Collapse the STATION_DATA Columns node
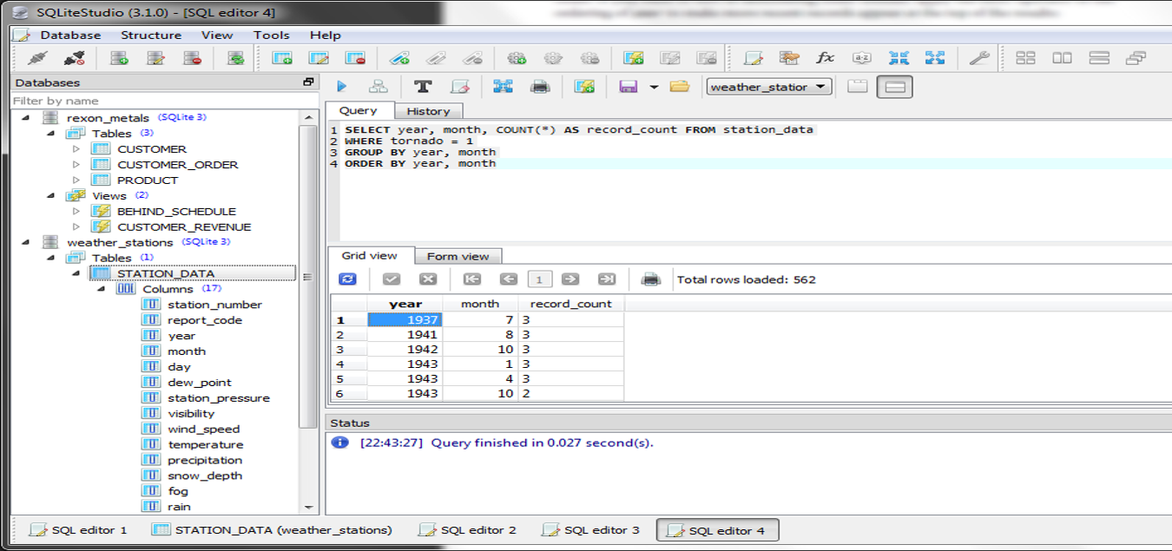1172x551 pixels. [x=102, y=289]
